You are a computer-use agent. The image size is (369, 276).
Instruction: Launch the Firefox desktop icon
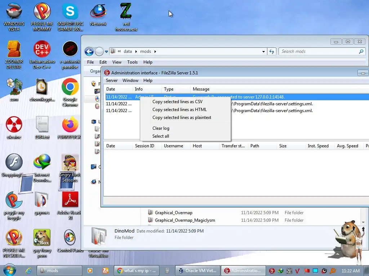(70, 127)
